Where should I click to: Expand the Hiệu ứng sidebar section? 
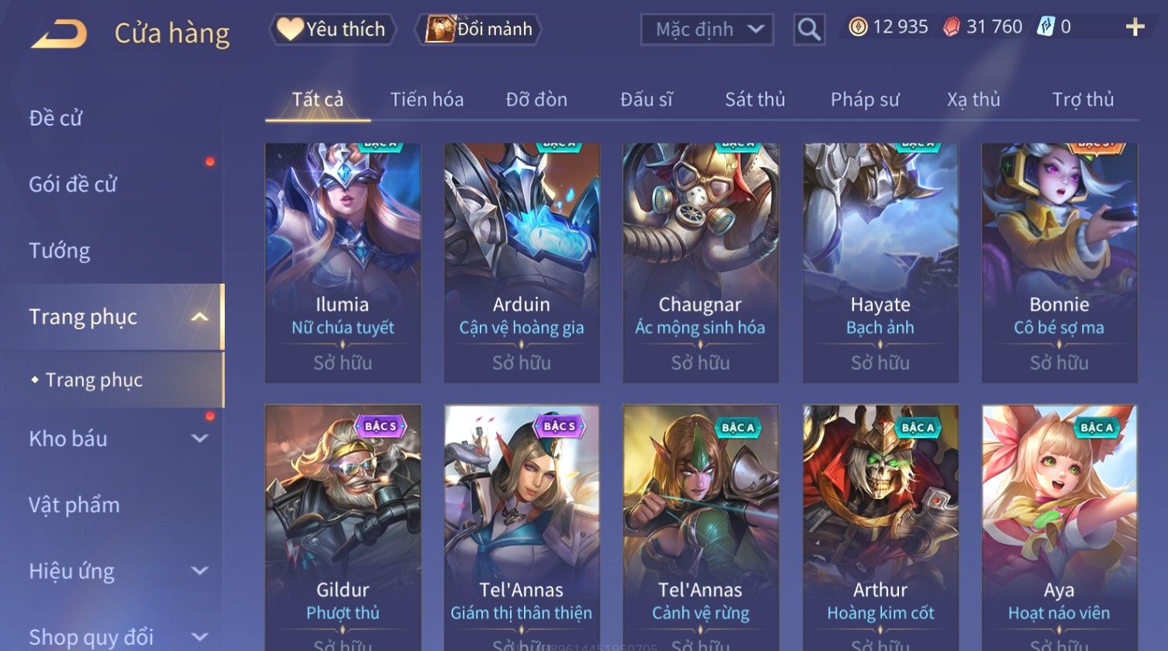coord(199,571)
